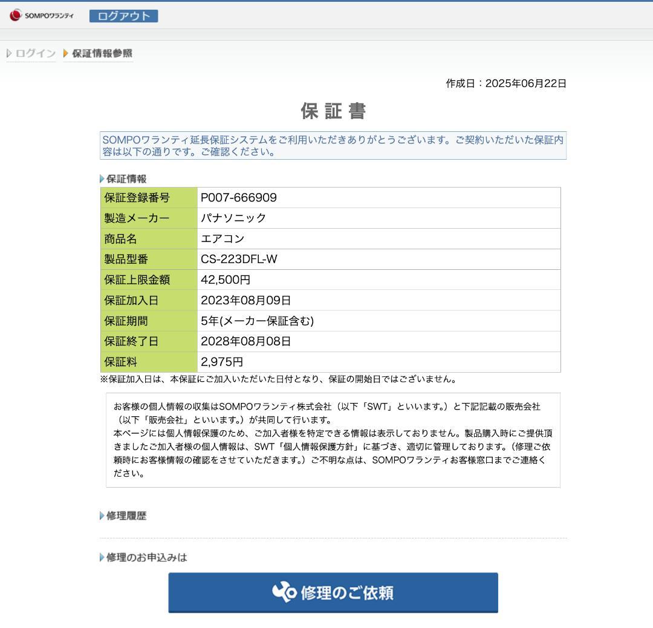The image size is (653, 628).
Task: Click the SOMPOワランティ logo
Action: [41, 16]
